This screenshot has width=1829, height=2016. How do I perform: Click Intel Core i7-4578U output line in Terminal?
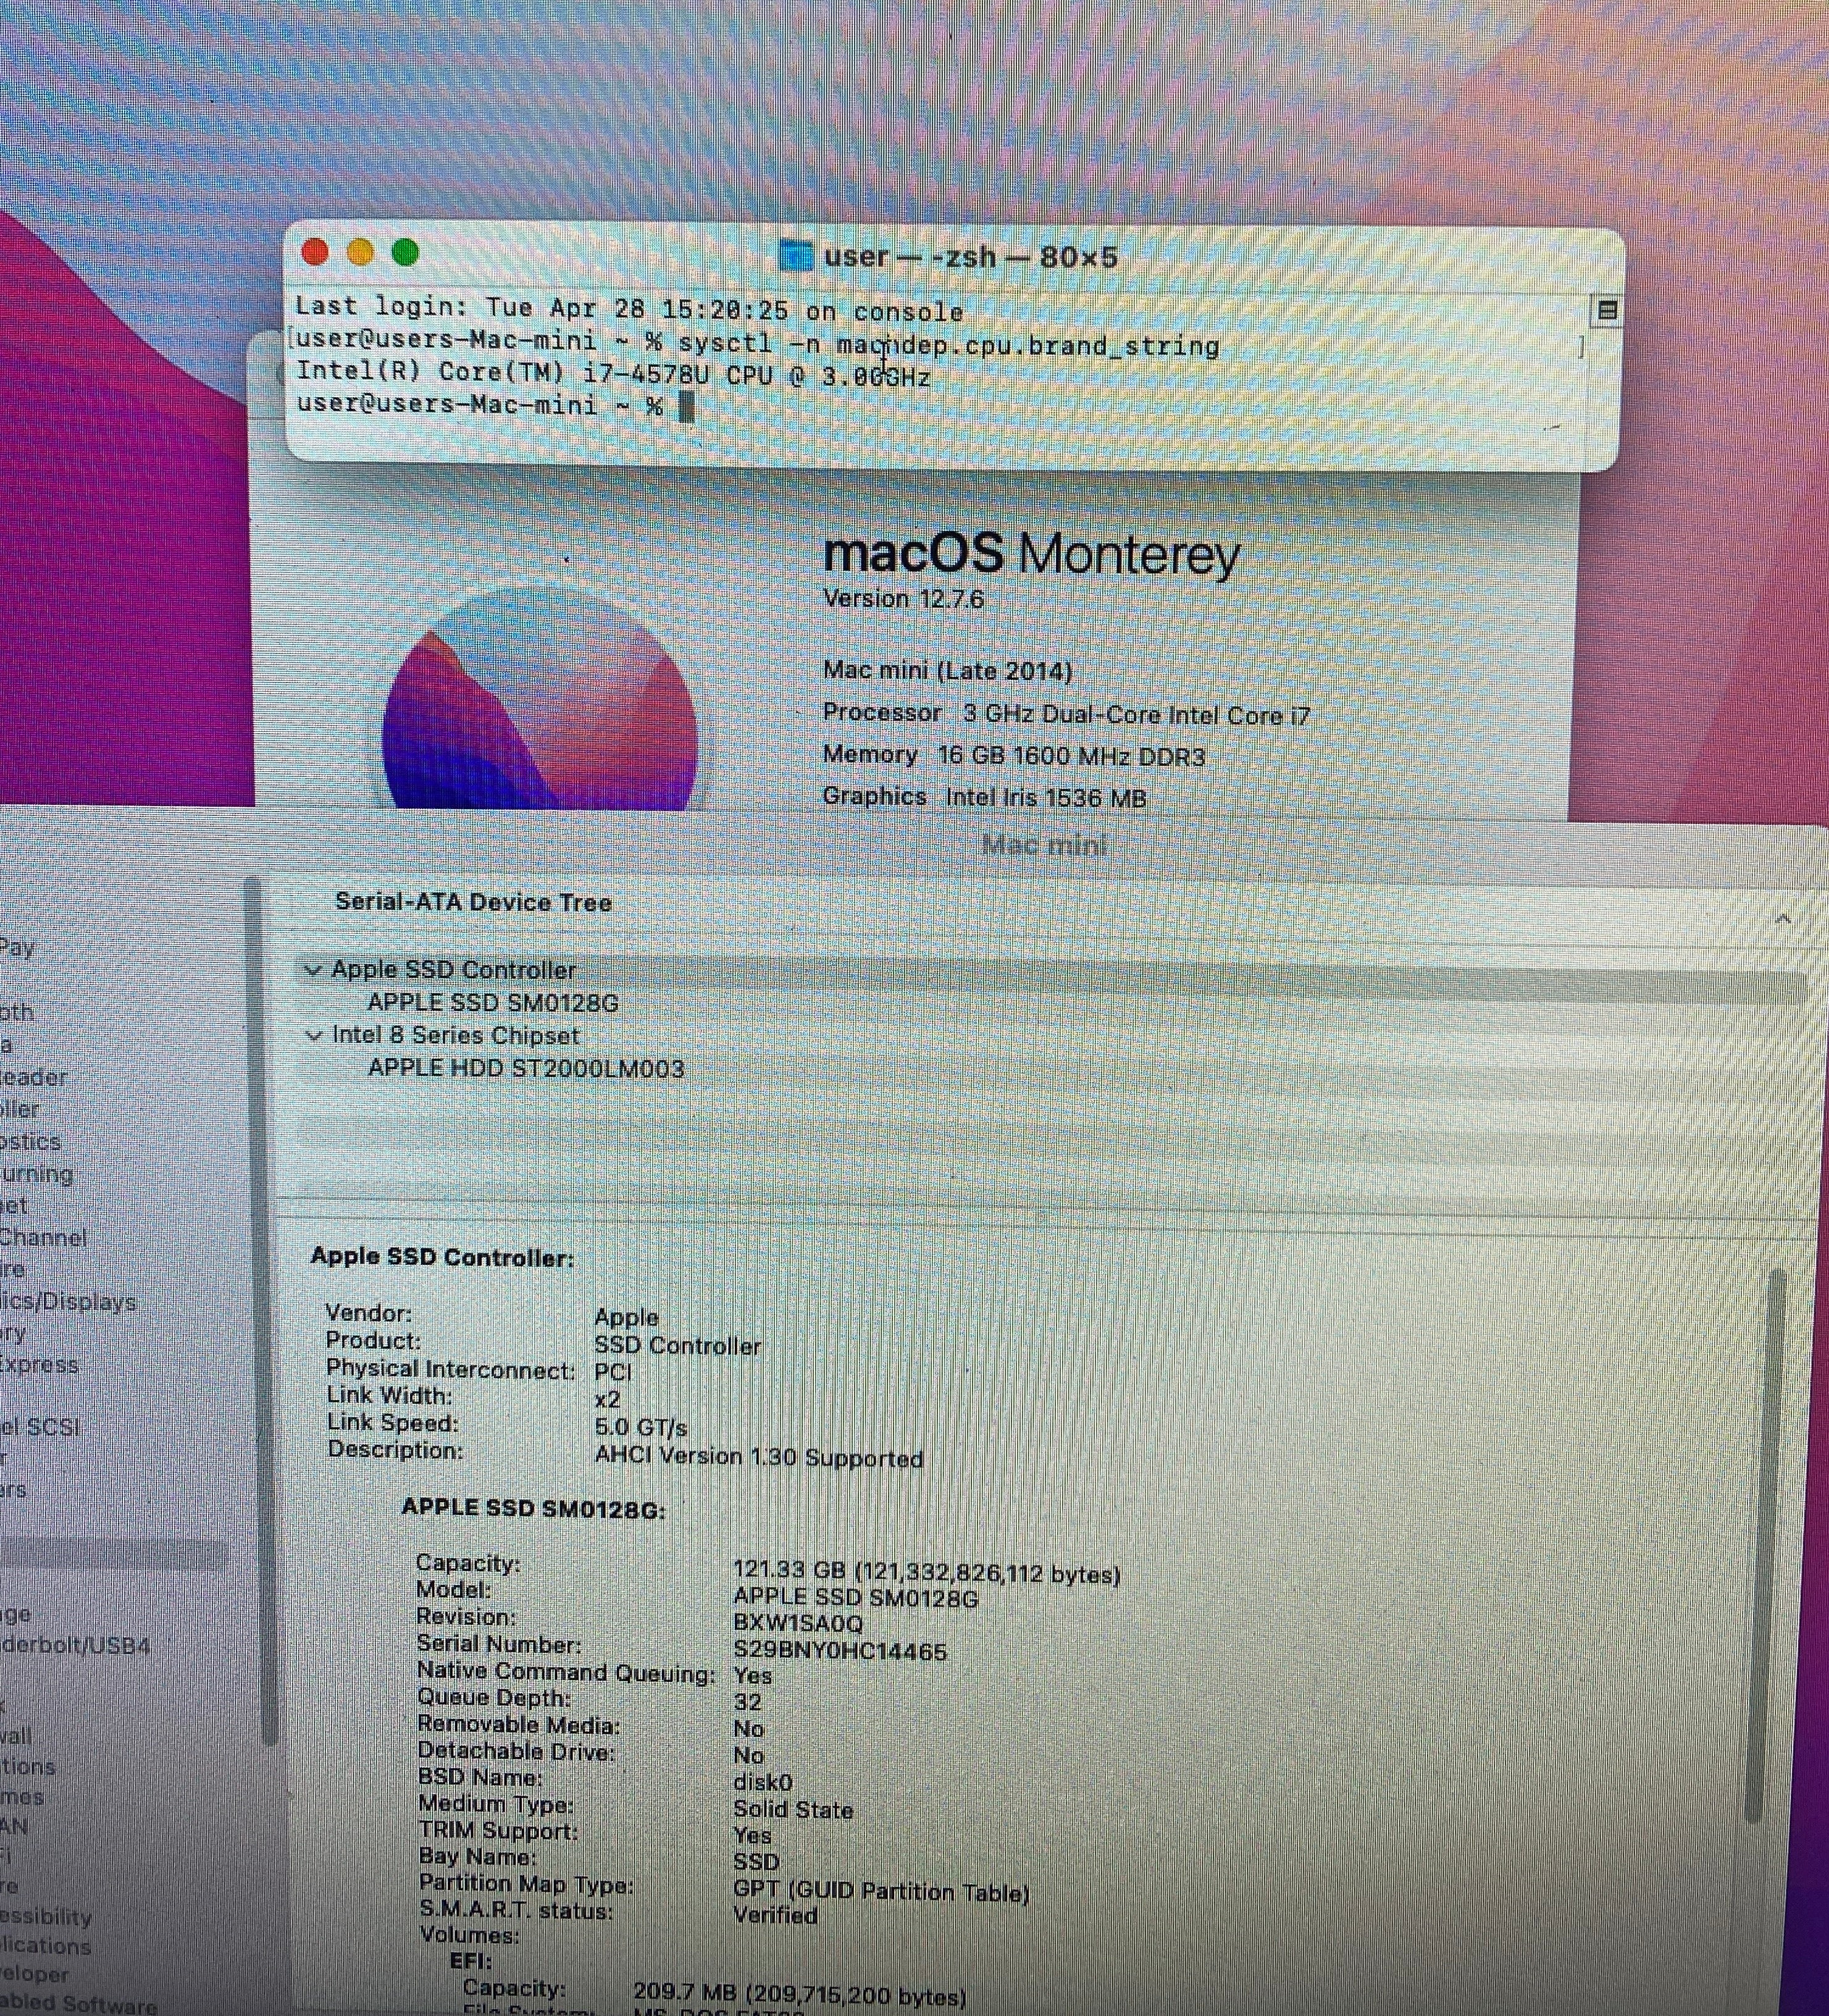[x=613, y=374]
